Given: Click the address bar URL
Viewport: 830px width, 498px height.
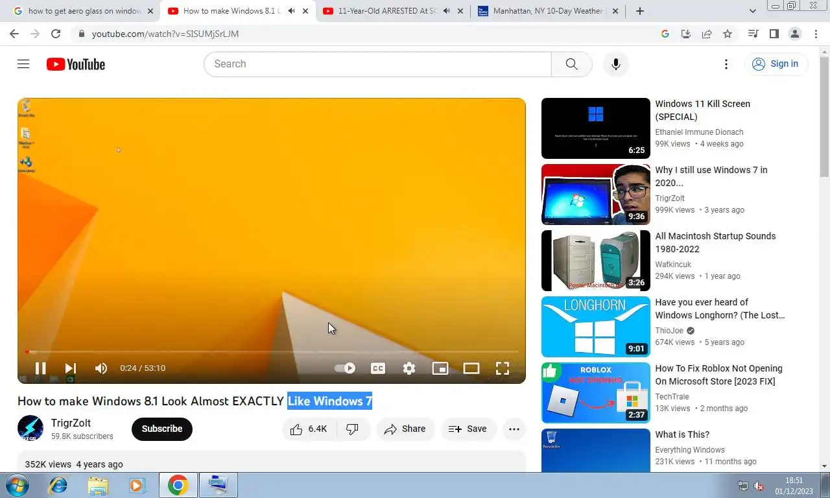Looking at the screenshot, I should [x=165, y=34].
